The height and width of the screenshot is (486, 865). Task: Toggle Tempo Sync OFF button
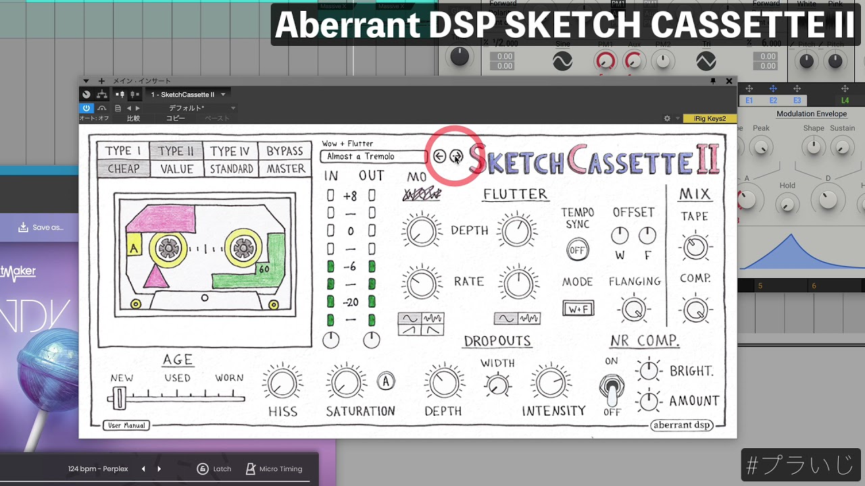tap(577, 250)
